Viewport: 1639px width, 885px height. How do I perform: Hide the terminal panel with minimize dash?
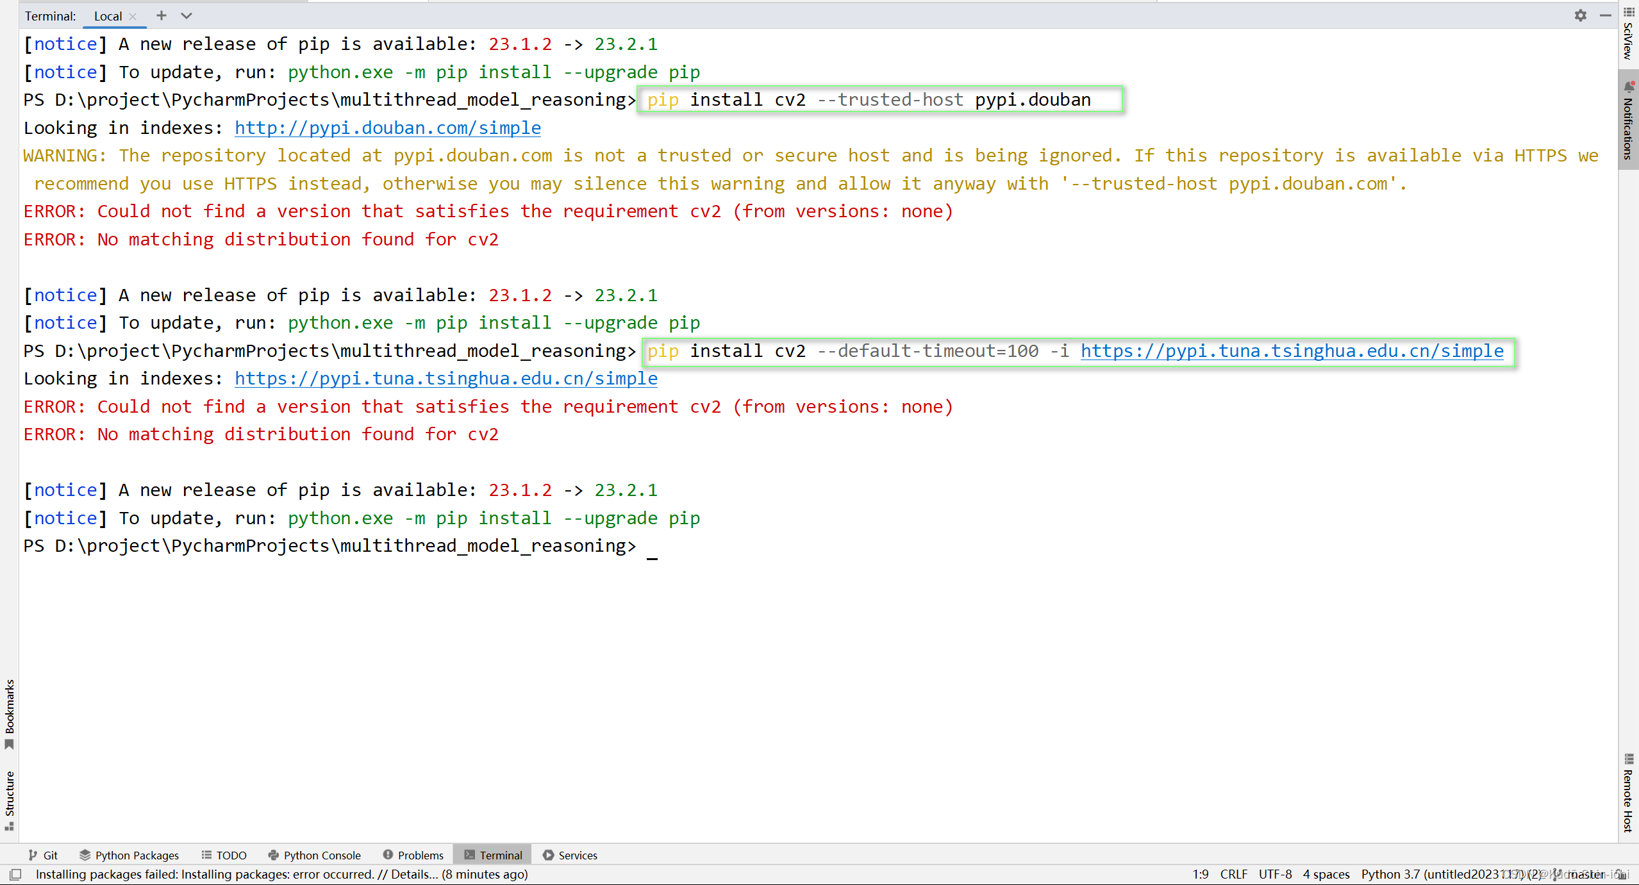click(1605, 15)
